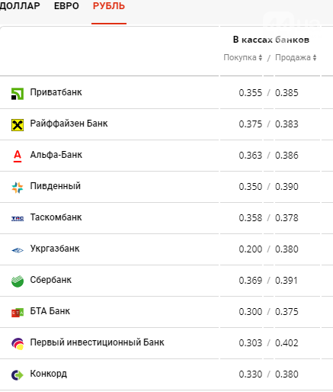Click the Приватбанк green logo icon

point(18,94)
